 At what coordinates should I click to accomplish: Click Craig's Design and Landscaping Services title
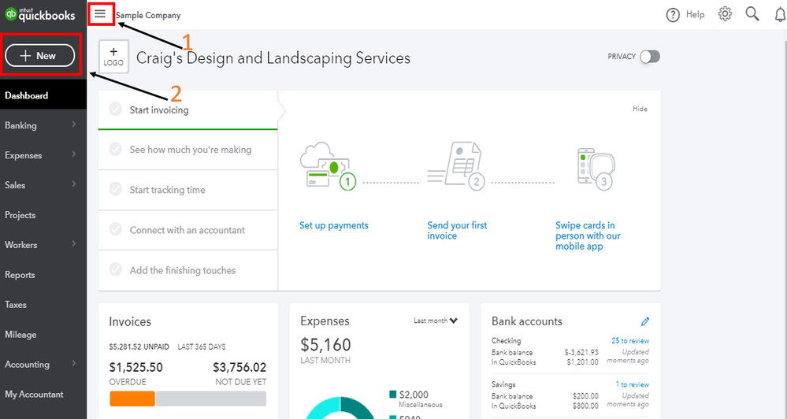click(273, 58)
